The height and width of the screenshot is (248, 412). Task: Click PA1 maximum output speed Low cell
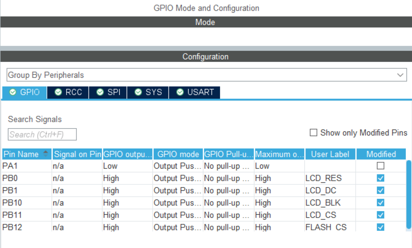click(279, 166)
